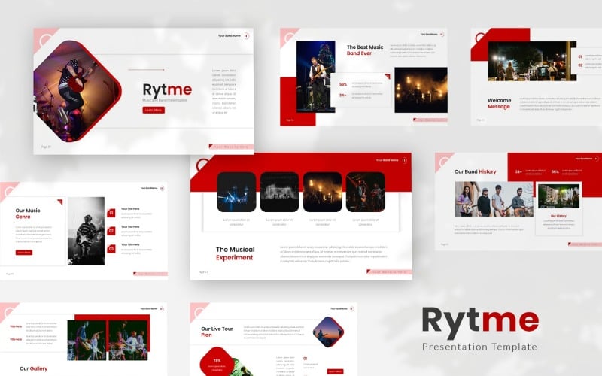Select the 'Our Music Genre' heading

[x=28, y=214]
